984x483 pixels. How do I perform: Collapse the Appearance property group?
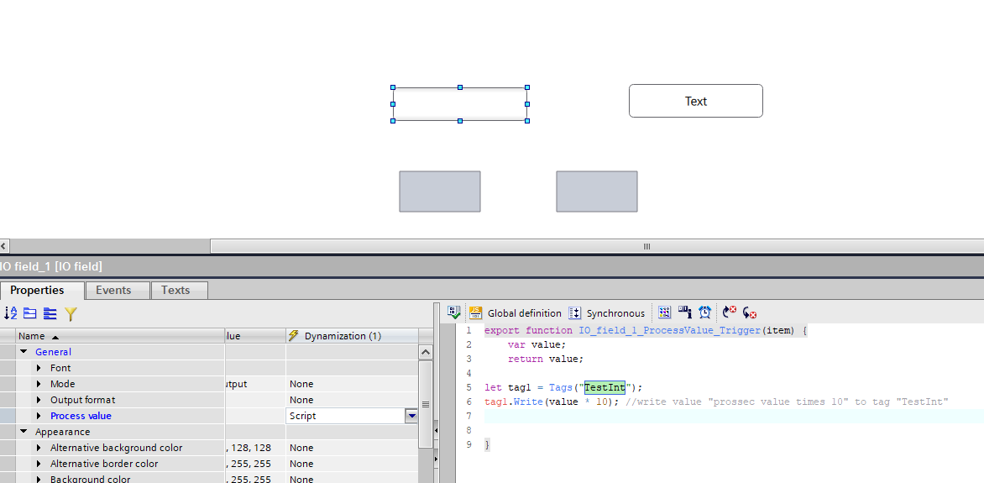[24, 432]
